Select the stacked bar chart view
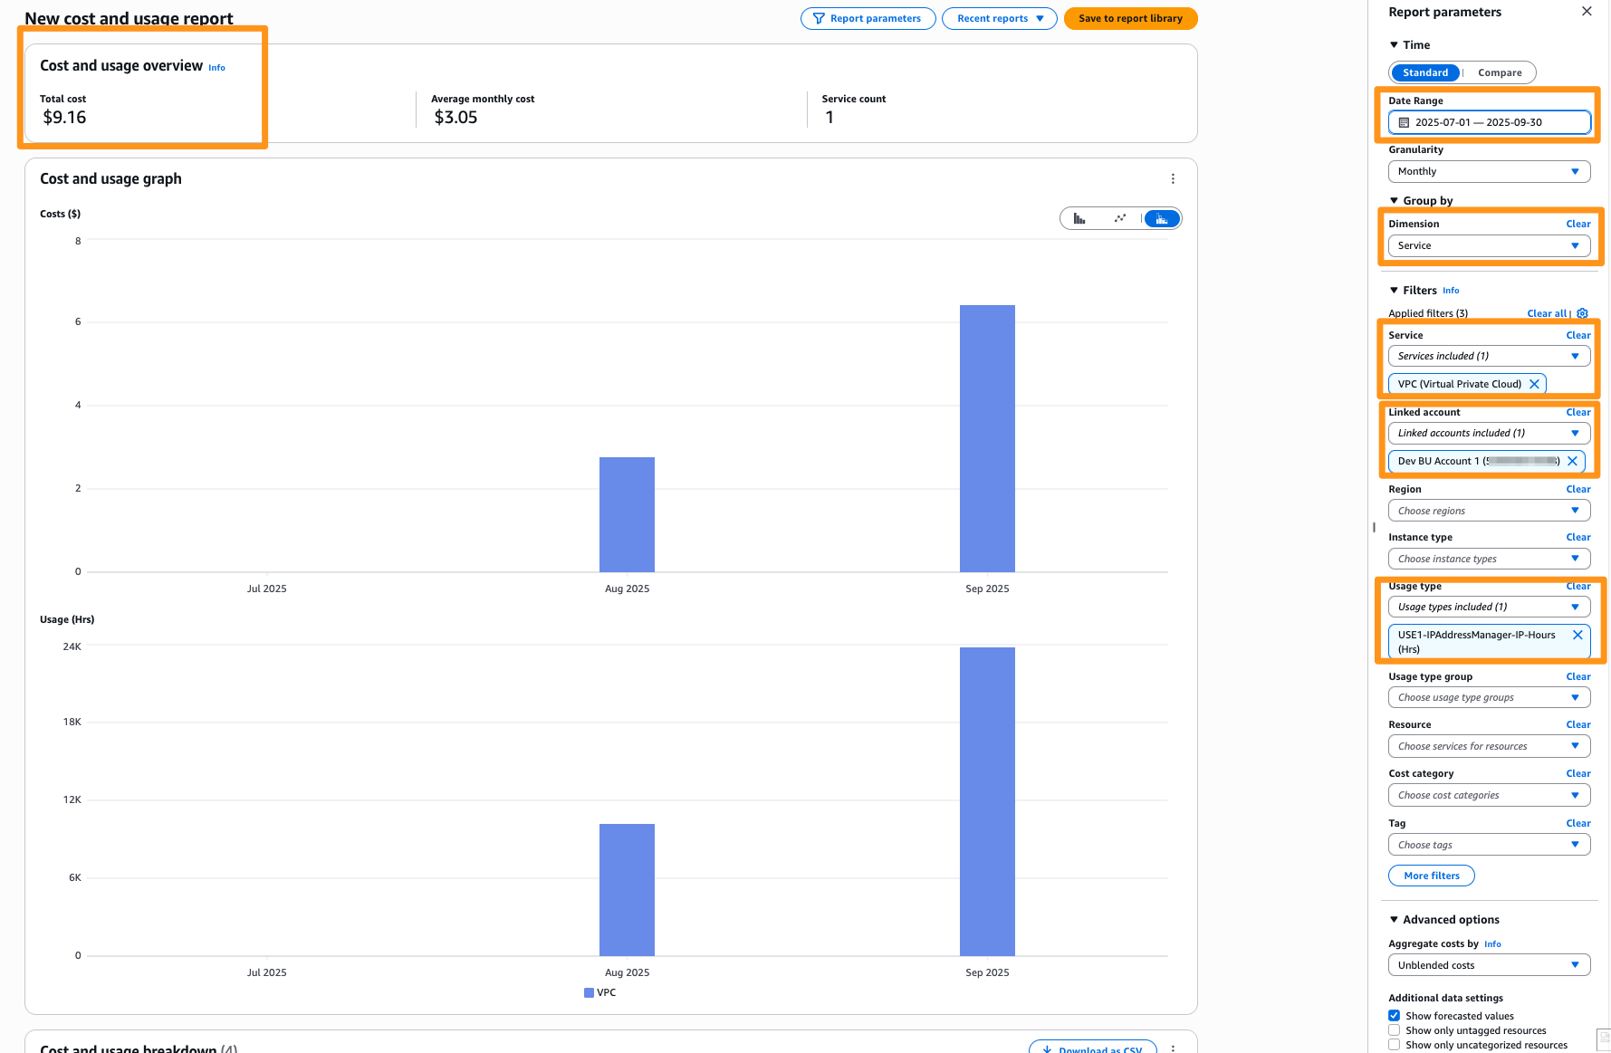 [1161, 217]
